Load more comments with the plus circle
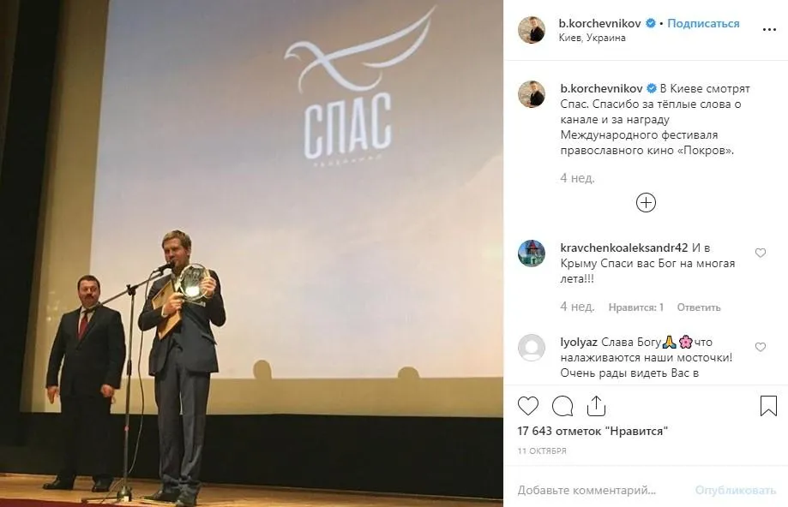 click(x=646, y=203)
